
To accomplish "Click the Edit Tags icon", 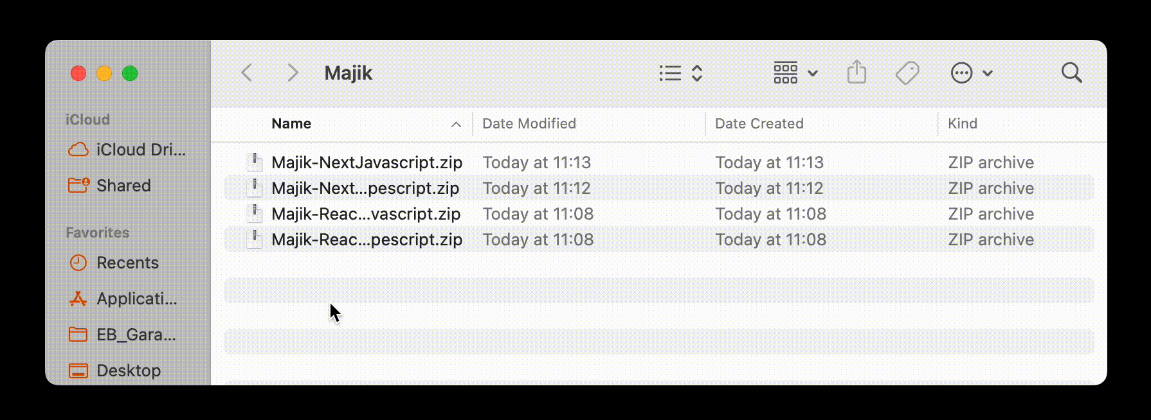I will [x=907, y=73].
